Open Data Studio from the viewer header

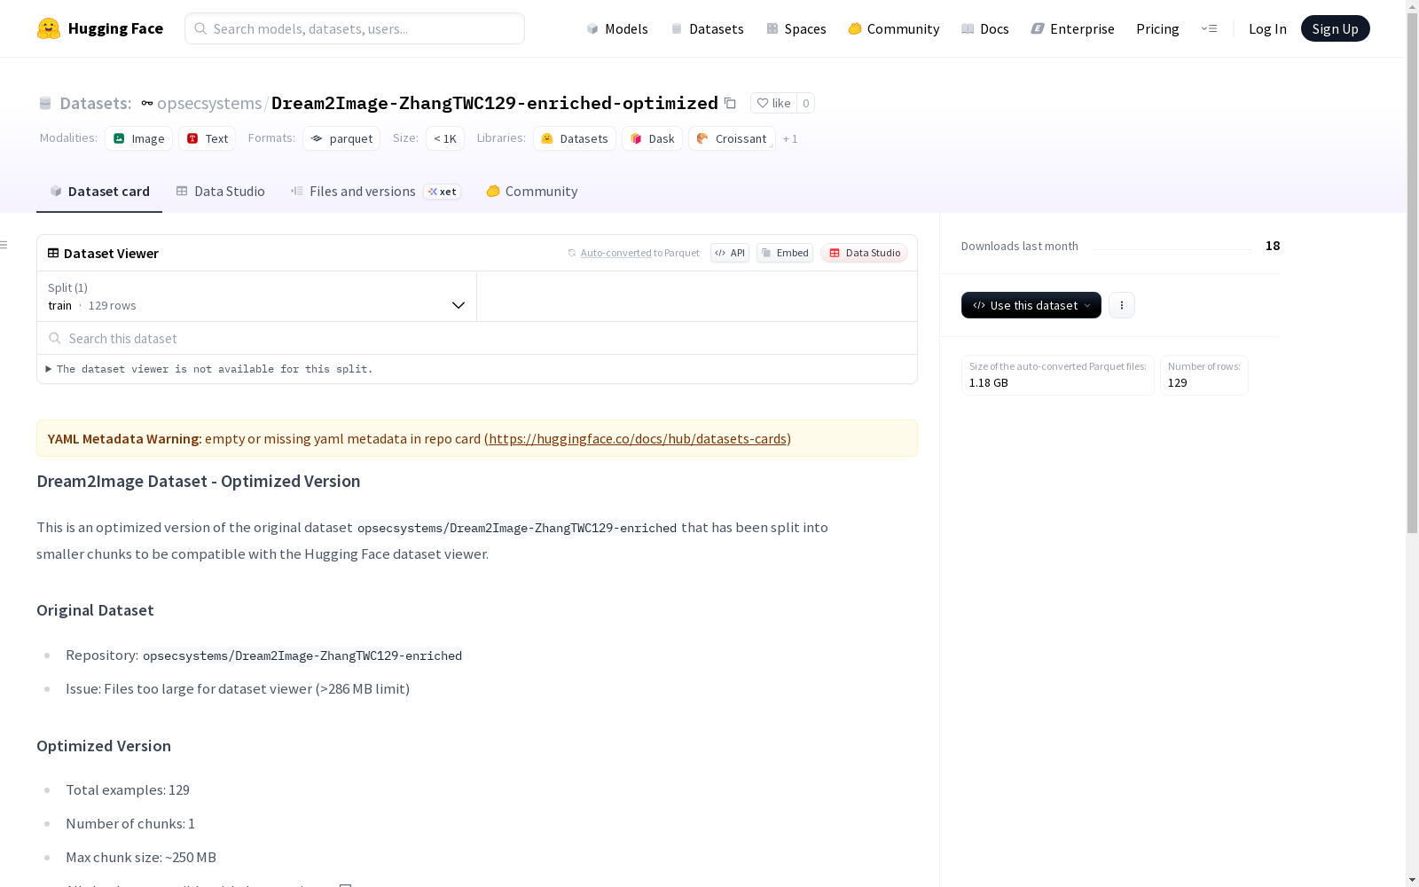coord(865,253)
